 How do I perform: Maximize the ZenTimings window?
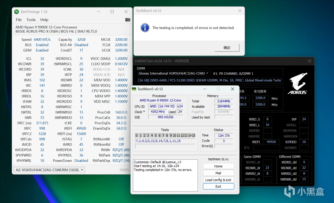point(112,12)
